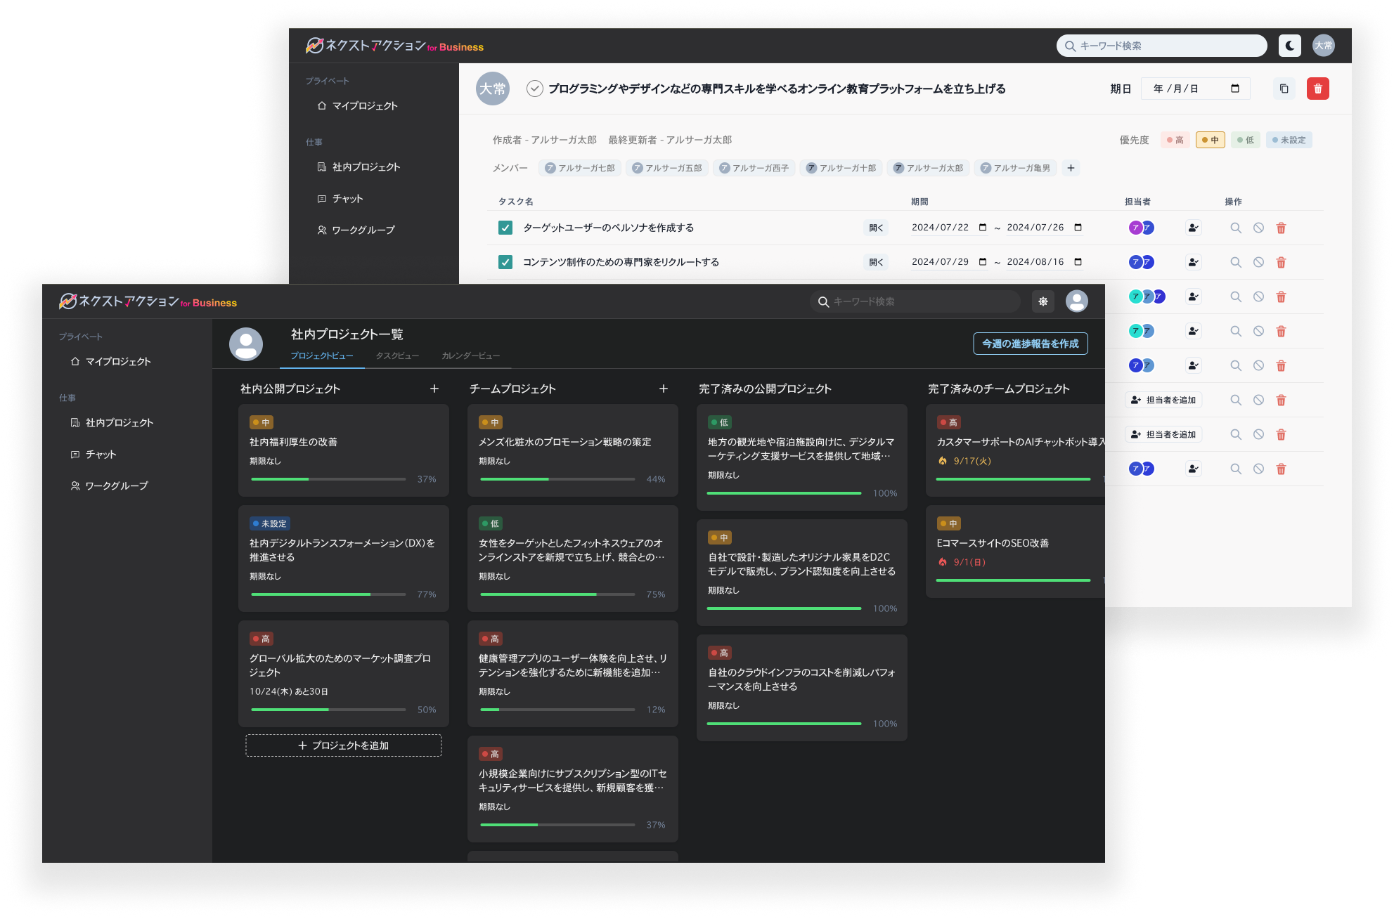Open the 社内福利厚生の改善 project card
1394x919 pixels.
[343, 450]
